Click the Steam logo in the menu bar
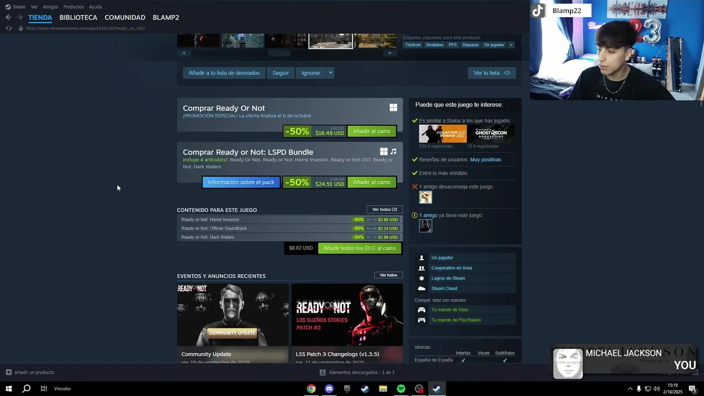 click(x=8, y=7)
